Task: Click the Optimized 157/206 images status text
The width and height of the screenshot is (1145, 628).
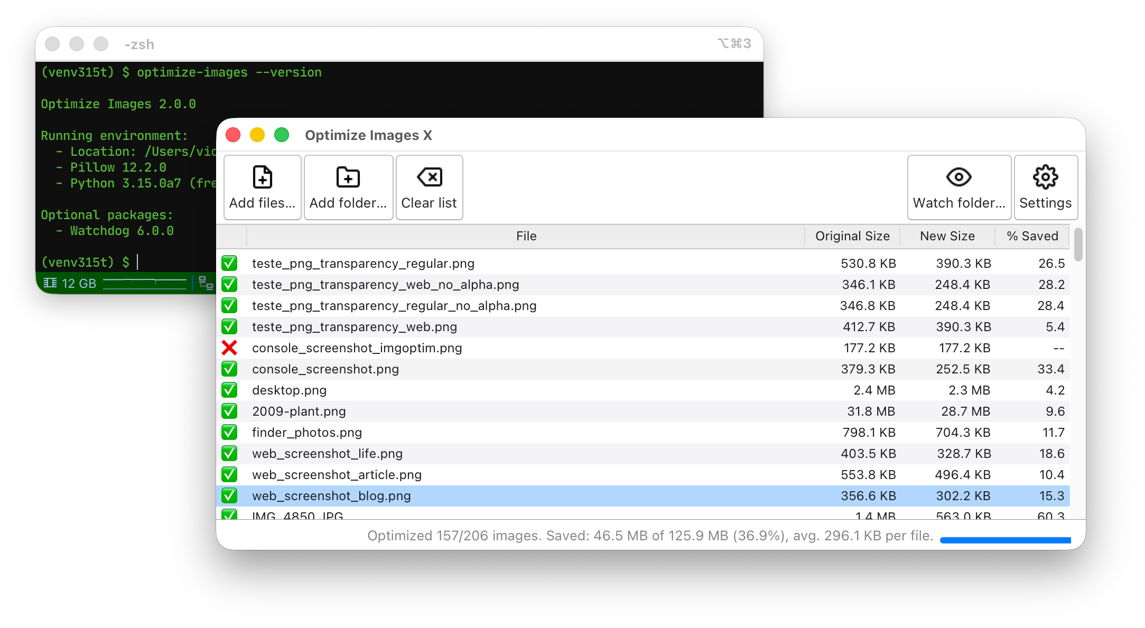Action: tap(650, 536)
